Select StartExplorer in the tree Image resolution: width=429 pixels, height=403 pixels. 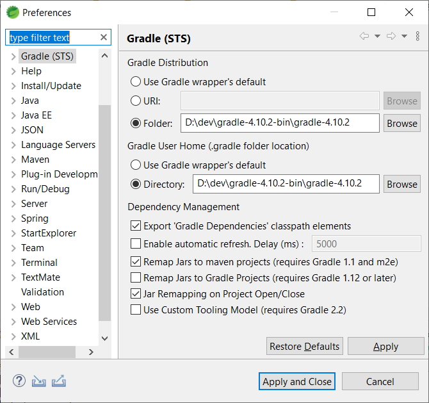(x=49, y=233)
